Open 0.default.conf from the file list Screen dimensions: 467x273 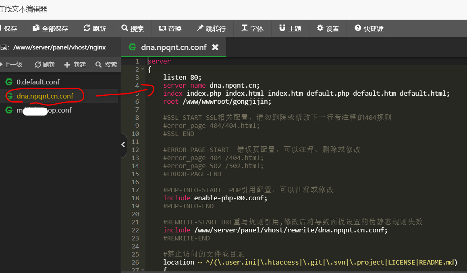pos(38,82)
